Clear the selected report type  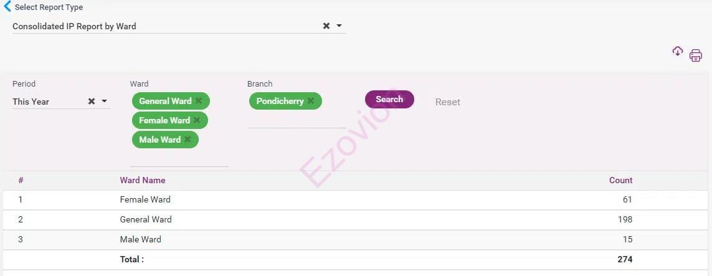tap(326, 26)
